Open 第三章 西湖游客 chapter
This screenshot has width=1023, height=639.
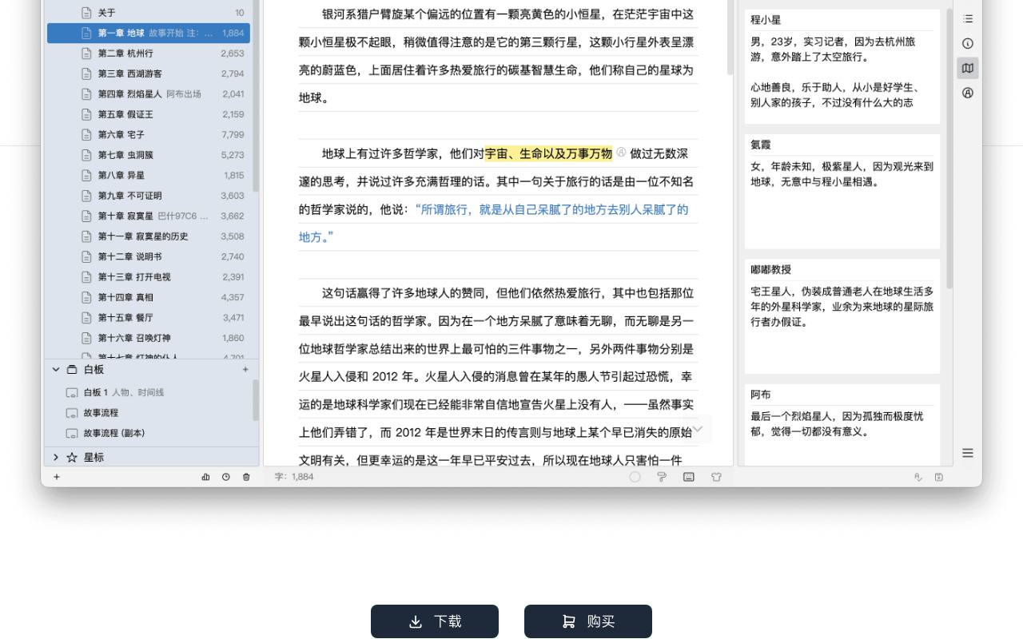click(x=149, y=73)
